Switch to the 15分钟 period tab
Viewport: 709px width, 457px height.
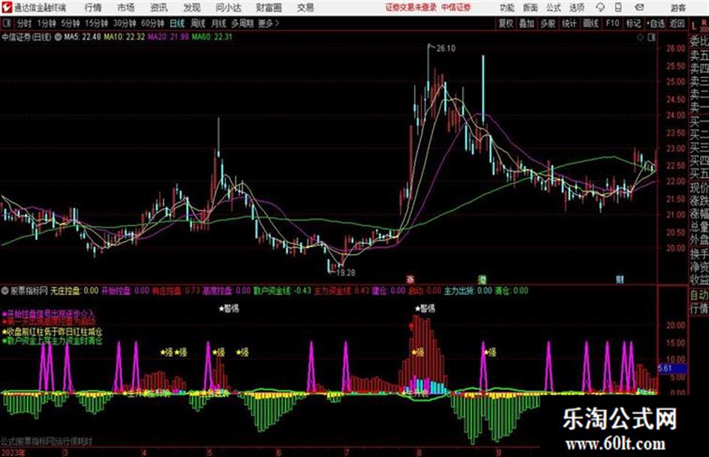pyautogui.click(x=97, y=23)
